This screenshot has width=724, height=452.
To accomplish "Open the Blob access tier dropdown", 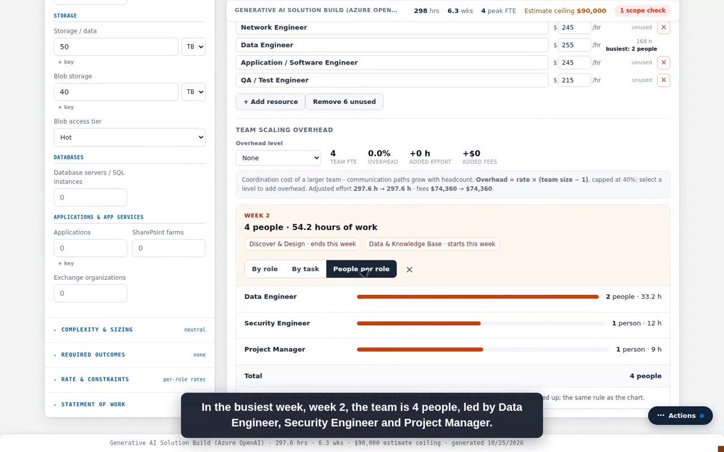I will (130, 137).
